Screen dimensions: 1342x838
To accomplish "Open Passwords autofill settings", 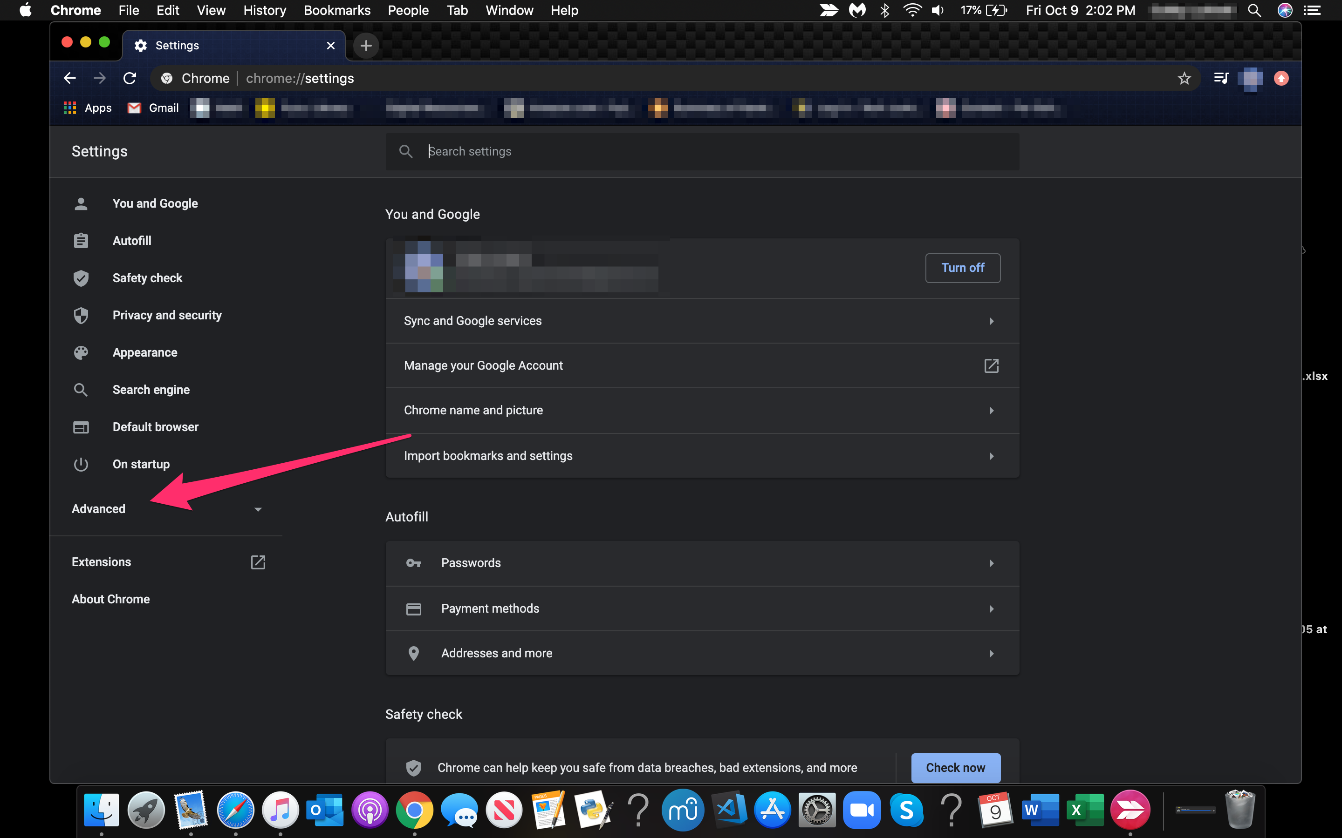I will [x=701, y=563].
